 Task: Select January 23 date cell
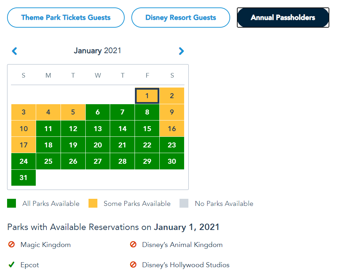click(x=172, y=145)
